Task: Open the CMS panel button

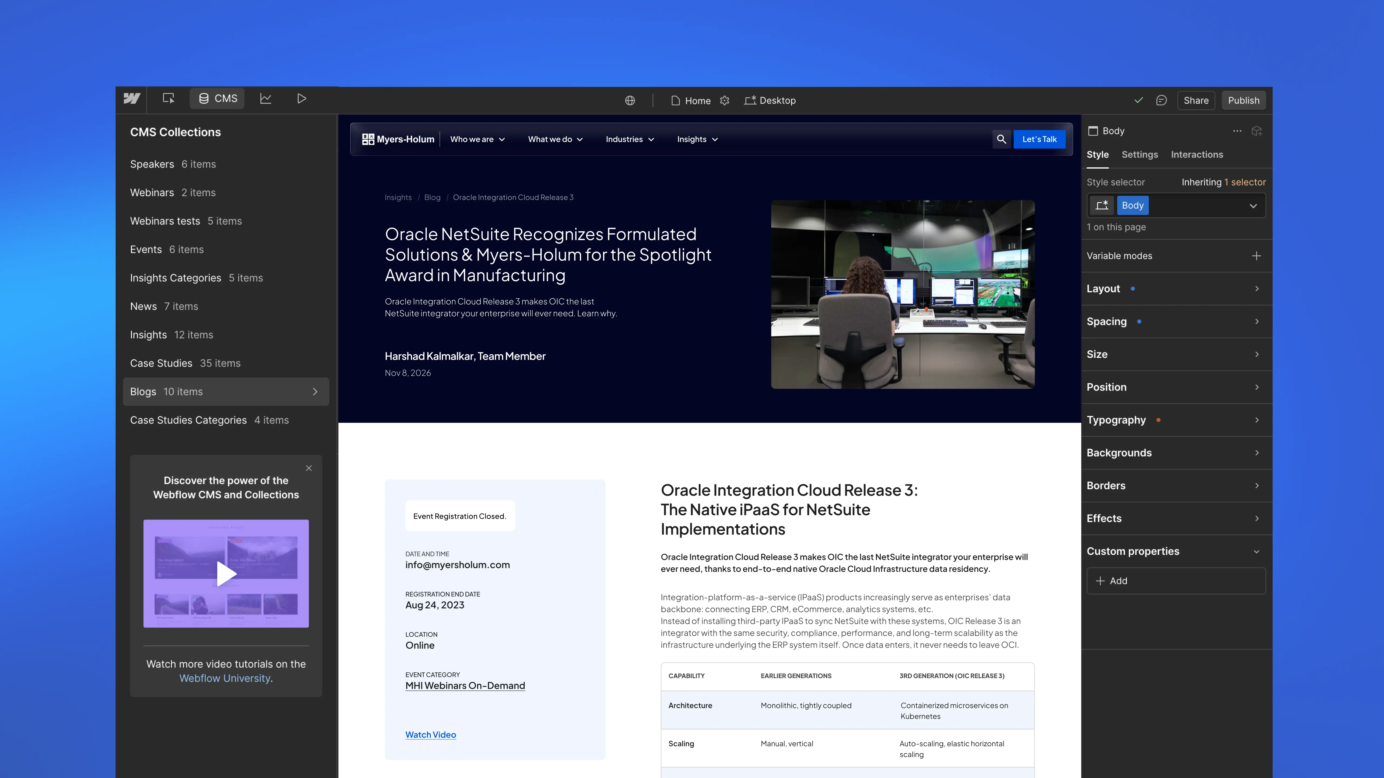Action: point(218,99)
